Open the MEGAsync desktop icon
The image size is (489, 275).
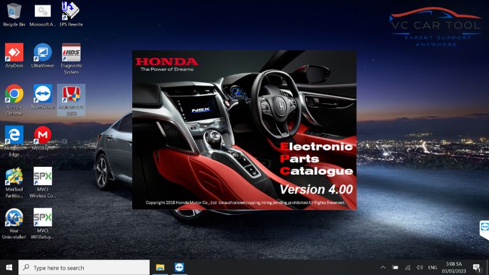[42, 136]
